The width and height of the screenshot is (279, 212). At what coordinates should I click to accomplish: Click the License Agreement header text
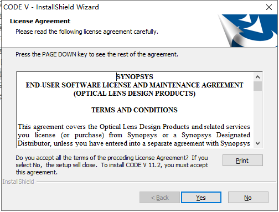point(40,21)
